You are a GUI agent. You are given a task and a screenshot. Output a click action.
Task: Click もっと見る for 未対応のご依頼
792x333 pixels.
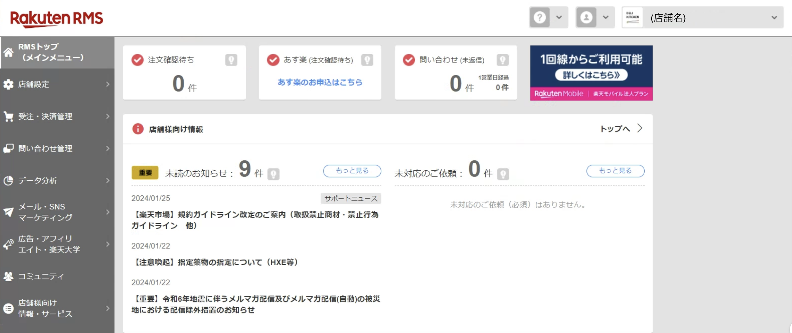tap(615, 171)
